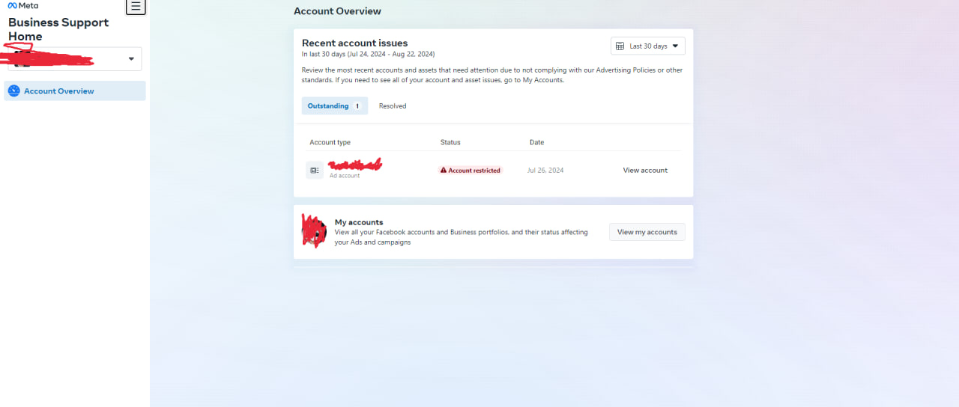Screen dimensions: 959x407
Task: Click the Account type column header
Action: coord(330,142)
